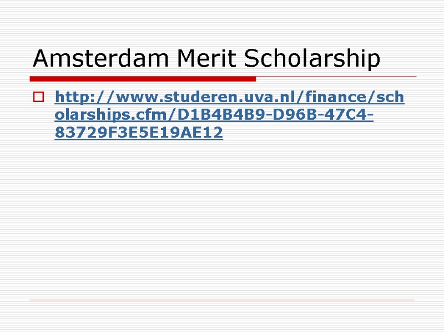Screen dimensions: 444x333
Task: Click the blank area below the bottom red line
Action: (222, 317)
